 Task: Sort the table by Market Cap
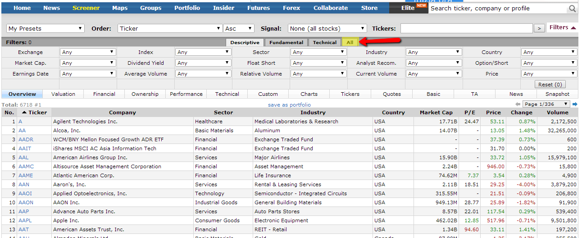point(436,112)
